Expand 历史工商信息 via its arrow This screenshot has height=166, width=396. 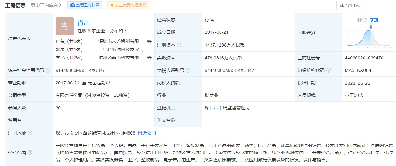60,5
